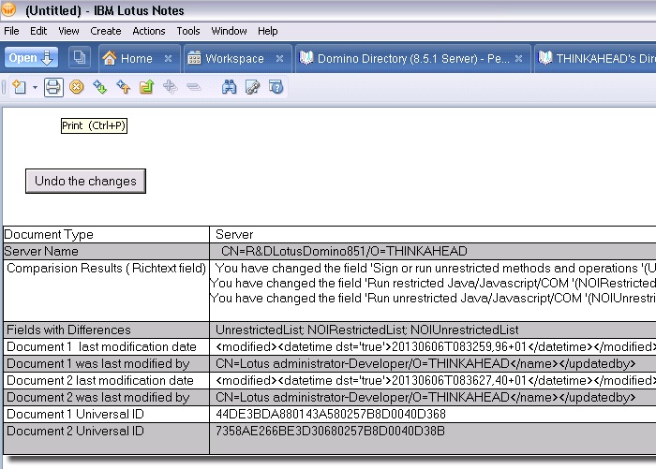This screenshot has width=656, height=469.
Task: Click the toolbar drag handle grip
Action: tap(4, 87)
